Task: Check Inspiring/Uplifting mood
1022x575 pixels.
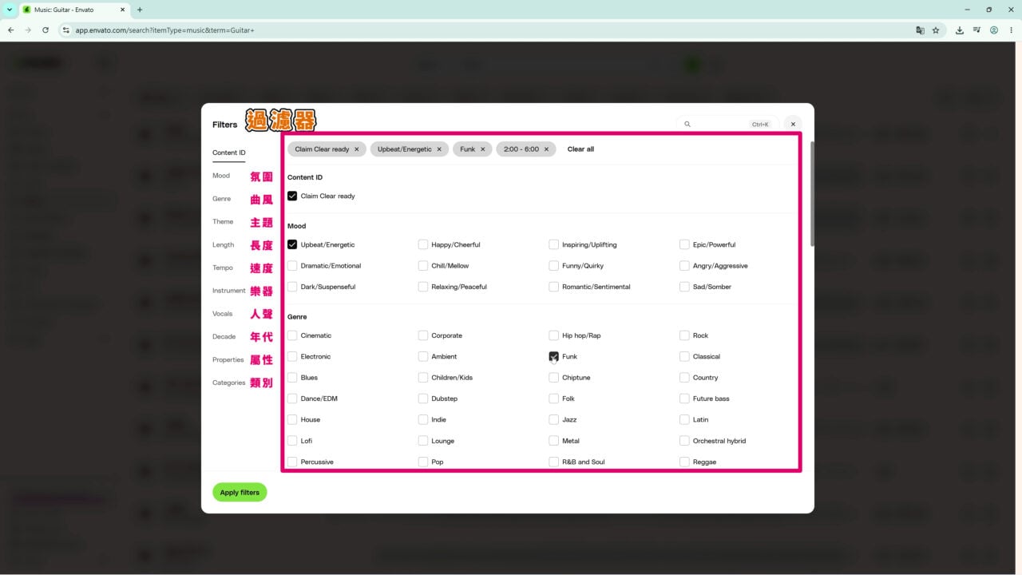Action: 554,244
